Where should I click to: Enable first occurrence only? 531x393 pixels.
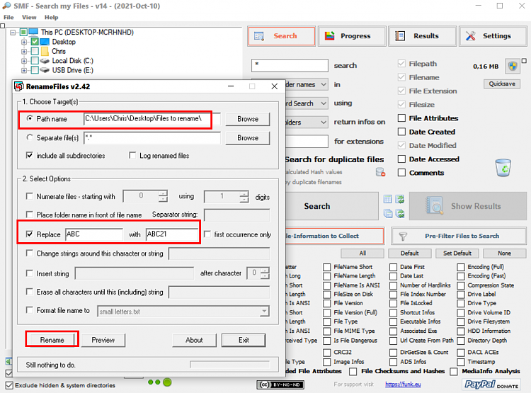pyautogui.click(x=207, y=234)
